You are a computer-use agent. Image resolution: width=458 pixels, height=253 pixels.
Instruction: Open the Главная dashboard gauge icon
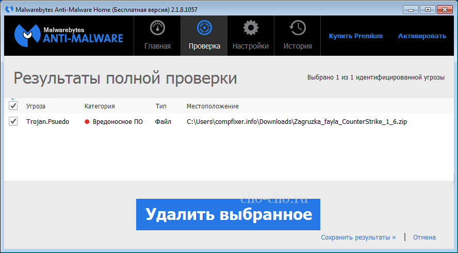pyautogui.click(x=157, y=28)
